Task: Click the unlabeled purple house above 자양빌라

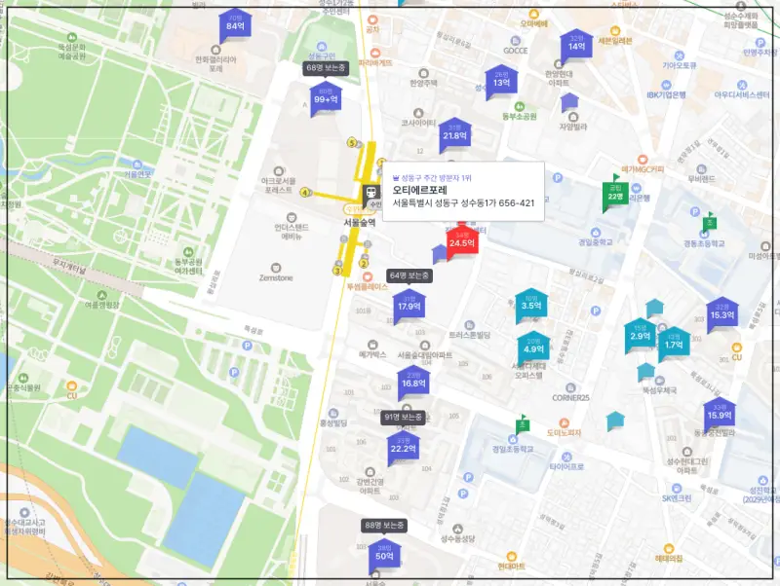Action: click(569, 102)
